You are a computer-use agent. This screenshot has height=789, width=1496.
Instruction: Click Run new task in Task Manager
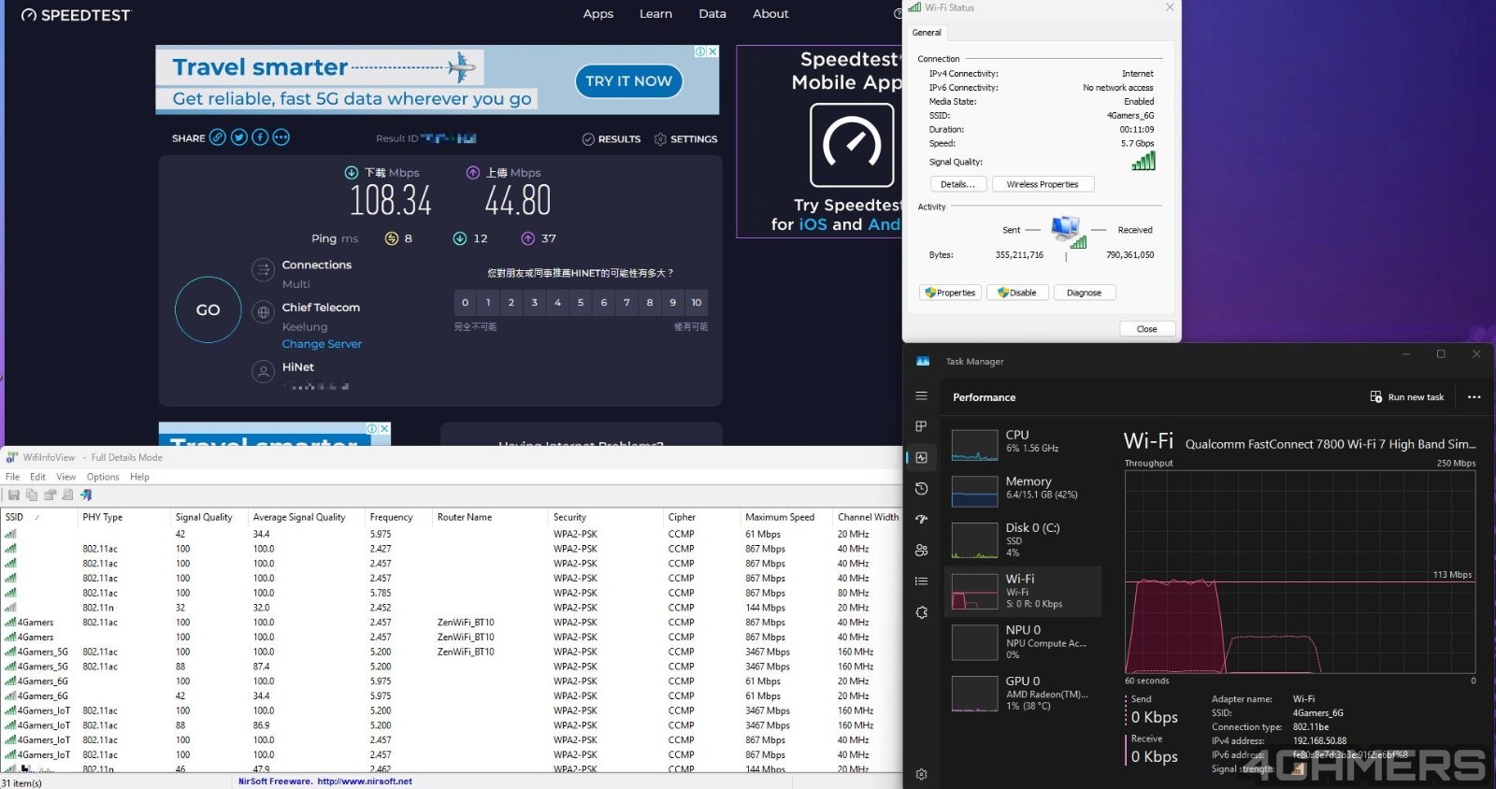[x=1407, y=397]
